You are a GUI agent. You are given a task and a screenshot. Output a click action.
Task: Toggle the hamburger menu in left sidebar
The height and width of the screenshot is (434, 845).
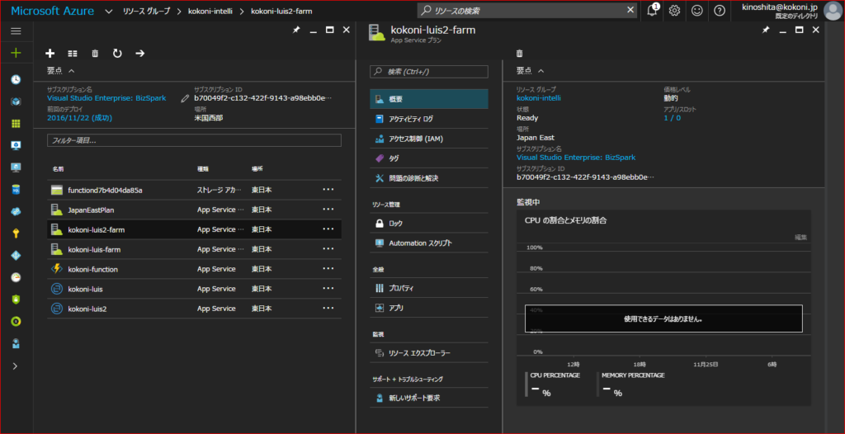16,31
